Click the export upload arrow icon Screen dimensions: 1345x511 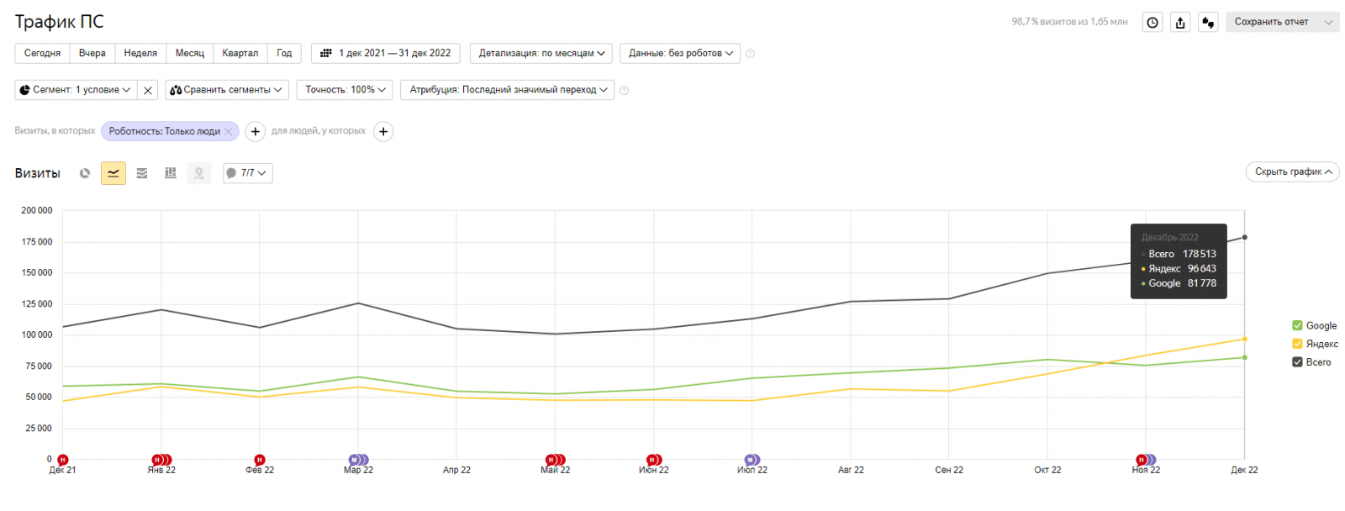tap(1180, 23)
